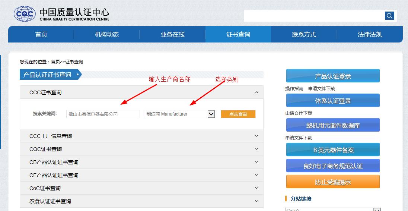Open 申请文件下载 link beside 操作指南

click(322, 89)
